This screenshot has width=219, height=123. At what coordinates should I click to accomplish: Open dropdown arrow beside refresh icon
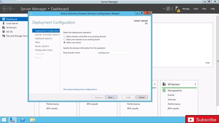click(x=164, y=9)
